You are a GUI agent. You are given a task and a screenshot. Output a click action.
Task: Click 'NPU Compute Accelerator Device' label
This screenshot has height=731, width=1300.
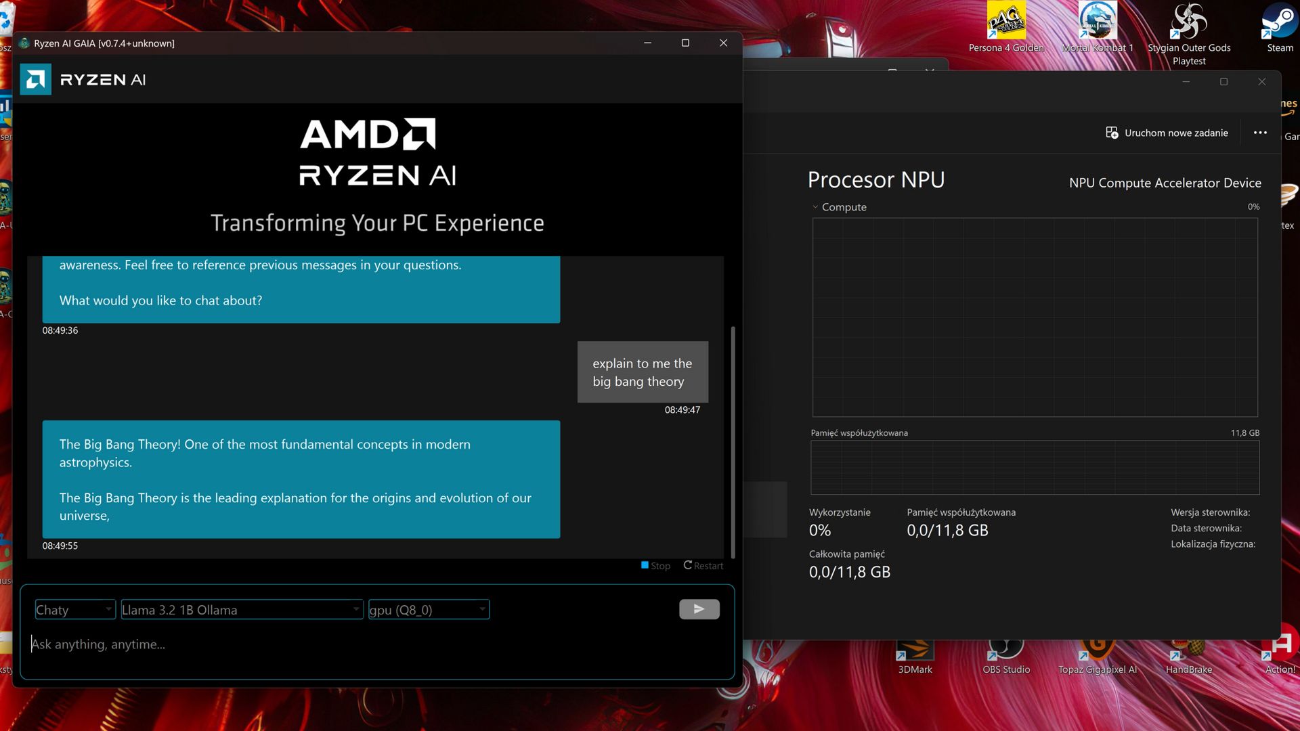tap(1165, 183)
